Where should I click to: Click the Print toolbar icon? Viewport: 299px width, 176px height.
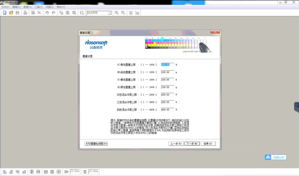pos(25,13)
